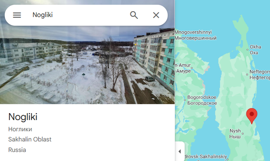This screenshot has width=270, height=161.
Task: Select the Neftegorsk map label
Action: click(260, 75)
